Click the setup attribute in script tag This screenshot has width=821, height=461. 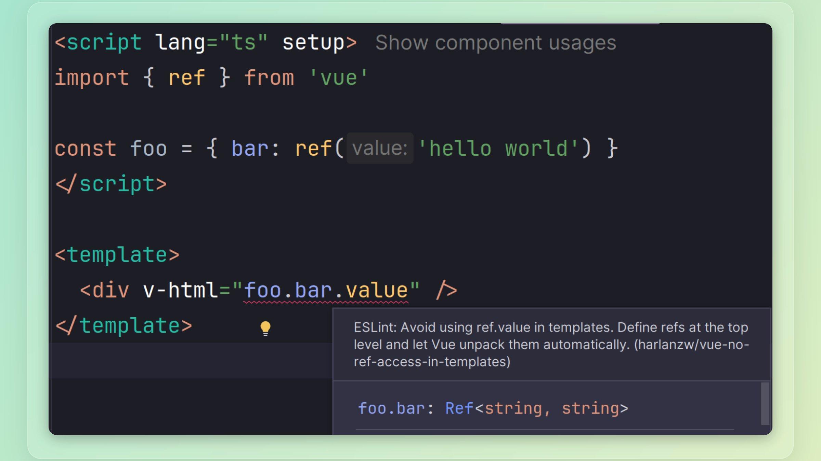tap(313, 43)
